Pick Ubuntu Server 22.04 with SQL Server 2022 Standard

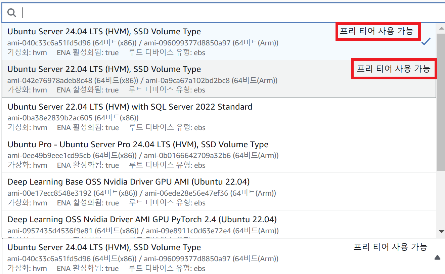(219, 117)
